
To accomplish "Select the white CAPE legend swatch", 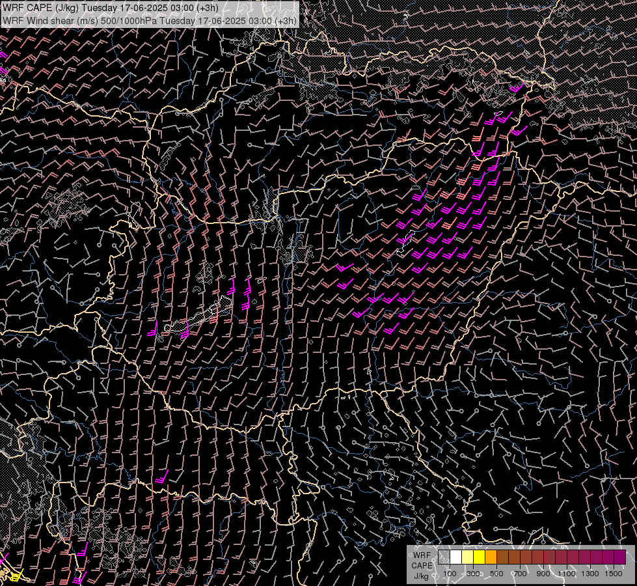I will [x=456, y=557].
